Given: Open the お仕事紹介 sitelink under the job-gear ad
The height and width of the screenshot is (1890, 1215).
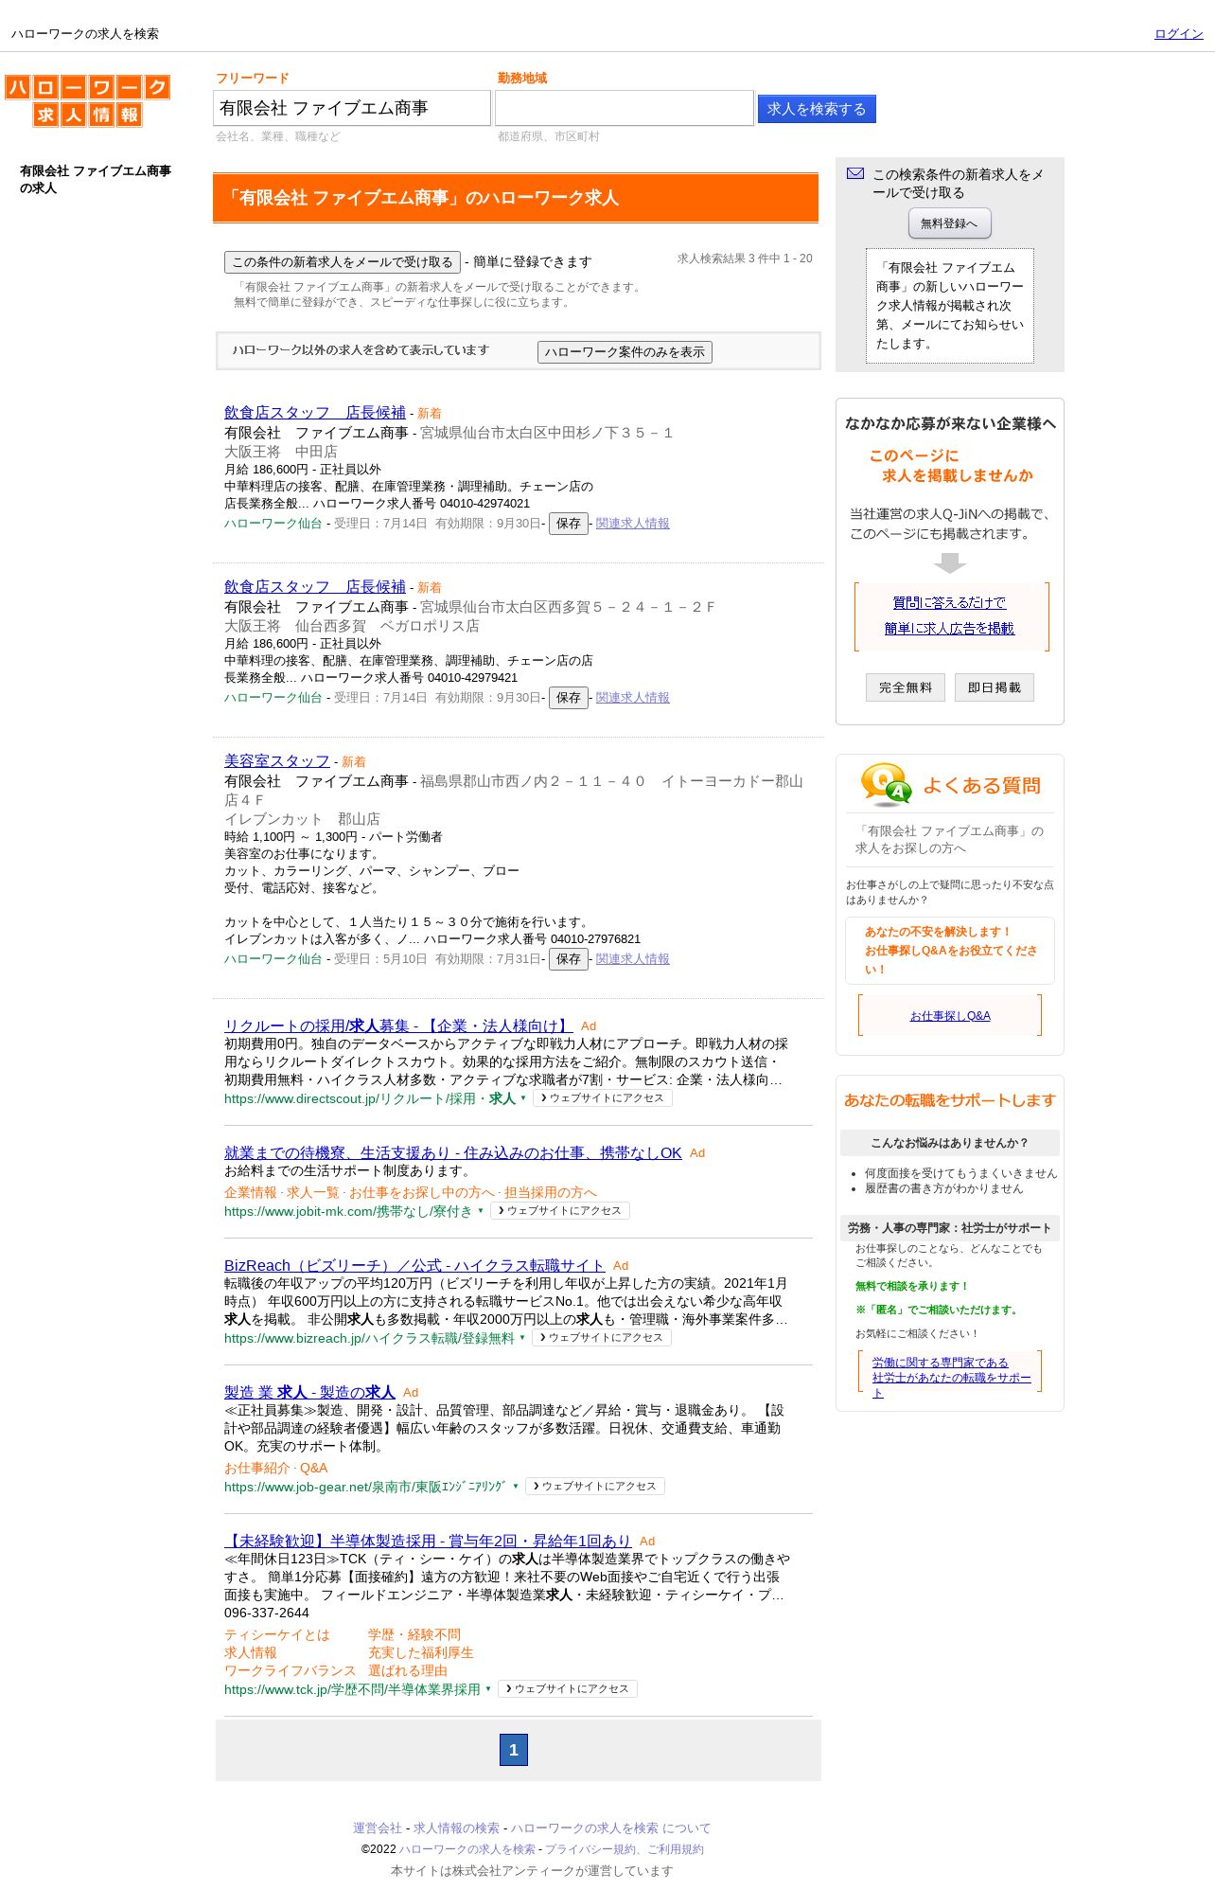Looking at the screenshot, I should click(257, 1469).
